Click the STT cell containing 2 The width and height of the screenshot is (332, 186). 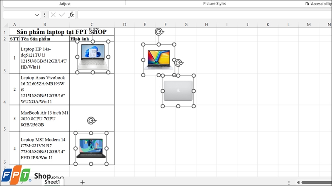15,89
